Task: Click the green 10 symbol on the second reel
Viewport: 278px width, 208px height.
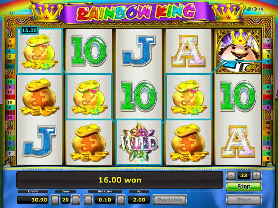Action: [x=89, y=51]
